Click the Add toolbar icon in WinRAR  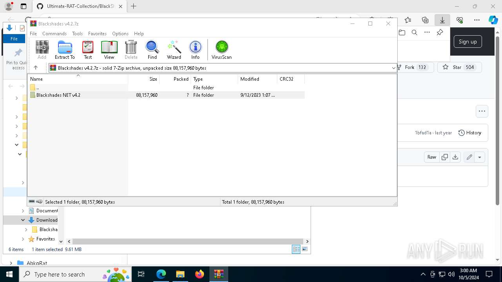click(42, 50)
